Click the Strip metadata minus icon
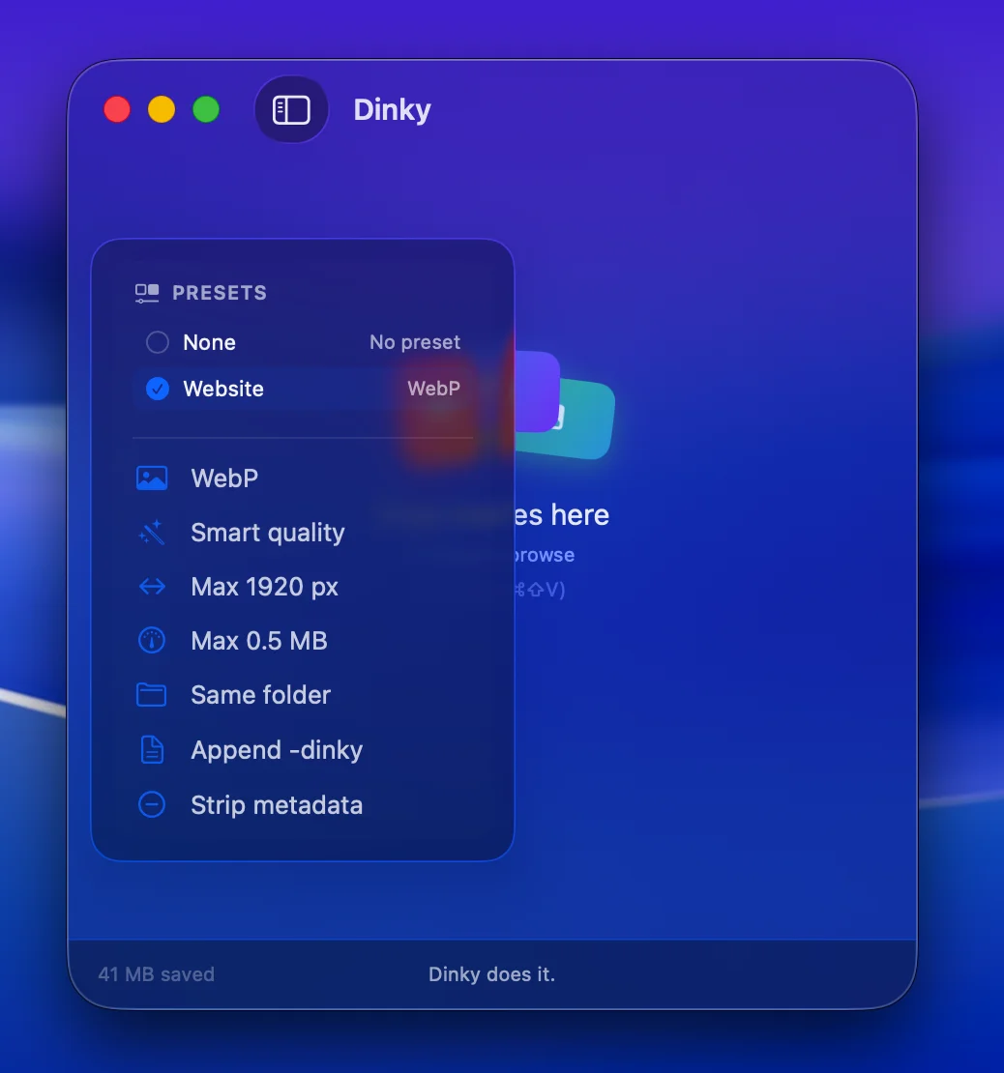Viewport: 1004px width, 1073px height. pyautogui.click(x=152, y=803)
